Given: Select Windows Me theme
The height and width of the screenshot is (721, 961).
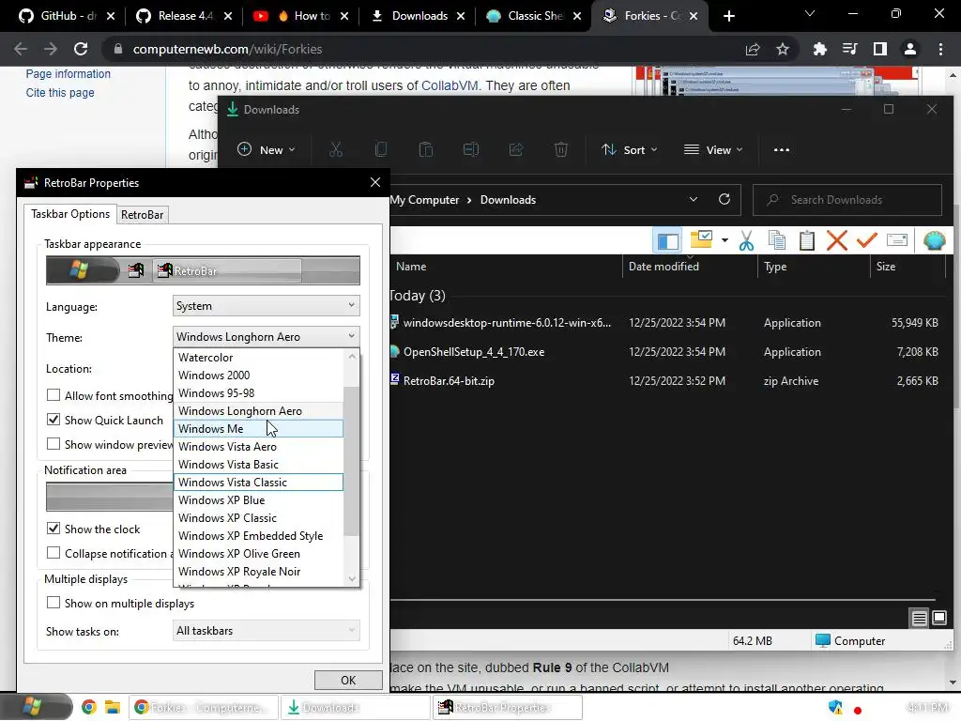Looking at the screenshot, I should (259, 428).
